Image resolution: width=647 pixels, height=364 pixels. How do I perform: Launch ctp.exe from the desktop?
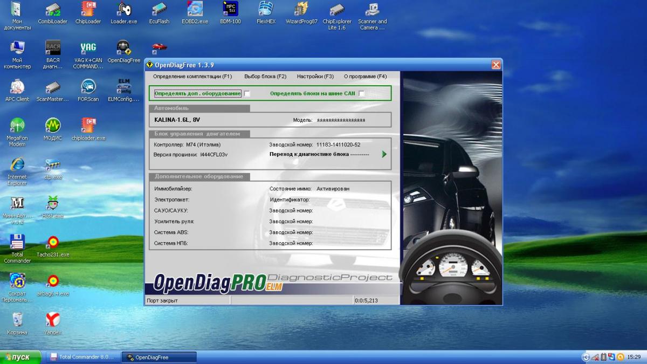53,169
